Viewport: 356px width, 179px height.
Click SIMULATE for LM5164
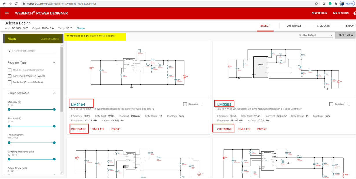click(98, 129)
